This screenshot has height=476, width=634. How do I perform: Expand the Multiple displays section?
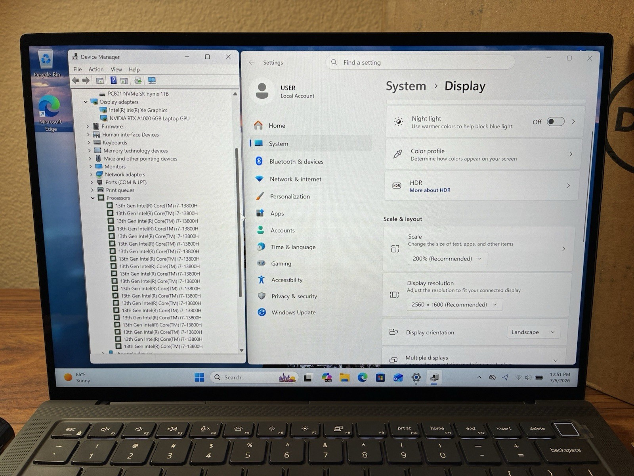(x=556, y=360)
